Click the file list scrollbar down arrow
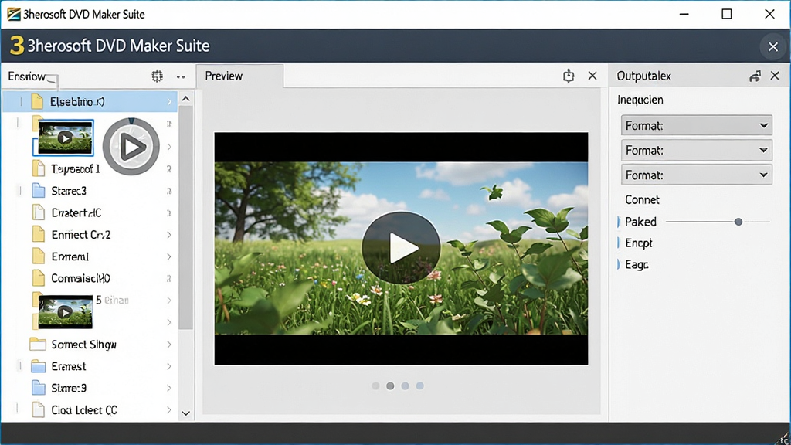The width and height of the screenshot is (791, 445). pyautogui.click(x=185, y=413)
